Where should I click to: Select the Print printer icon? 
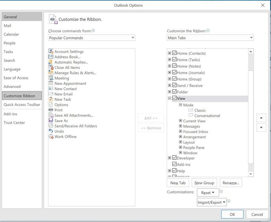point(51,110)
